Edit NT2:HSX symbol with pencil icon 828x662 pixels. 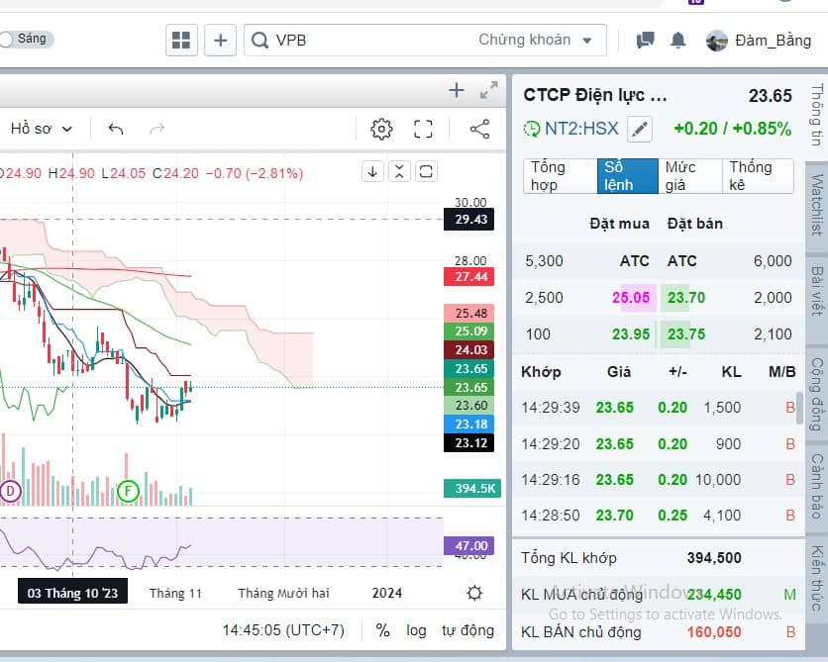[x=640, y=130]
